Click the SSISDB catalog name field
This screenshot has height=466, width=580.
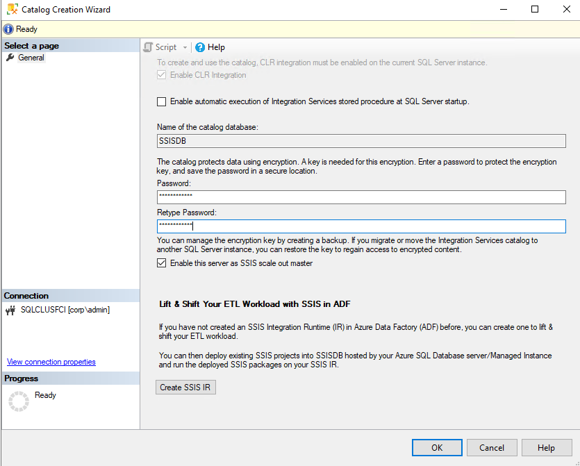tap(361, 140)
